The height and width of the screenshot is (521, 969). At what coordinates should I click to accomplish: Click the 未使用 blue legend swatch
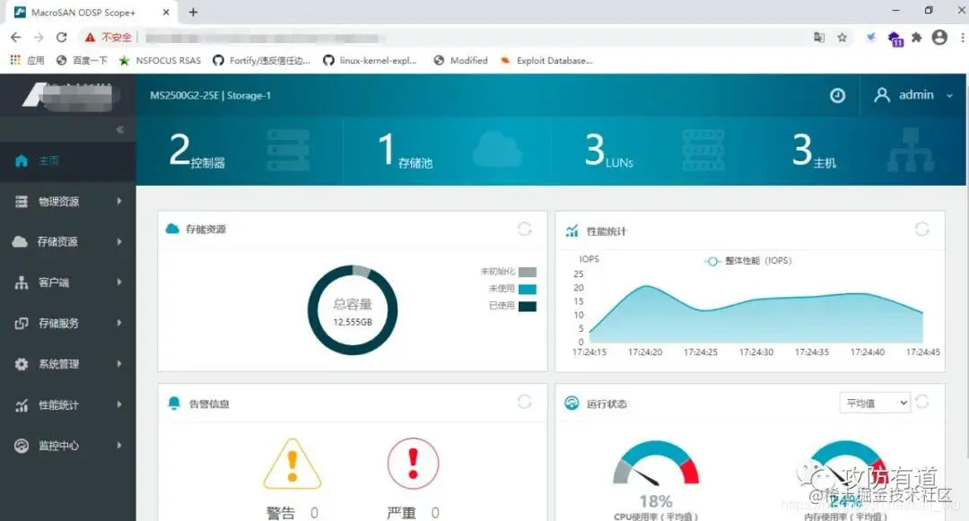528,289
